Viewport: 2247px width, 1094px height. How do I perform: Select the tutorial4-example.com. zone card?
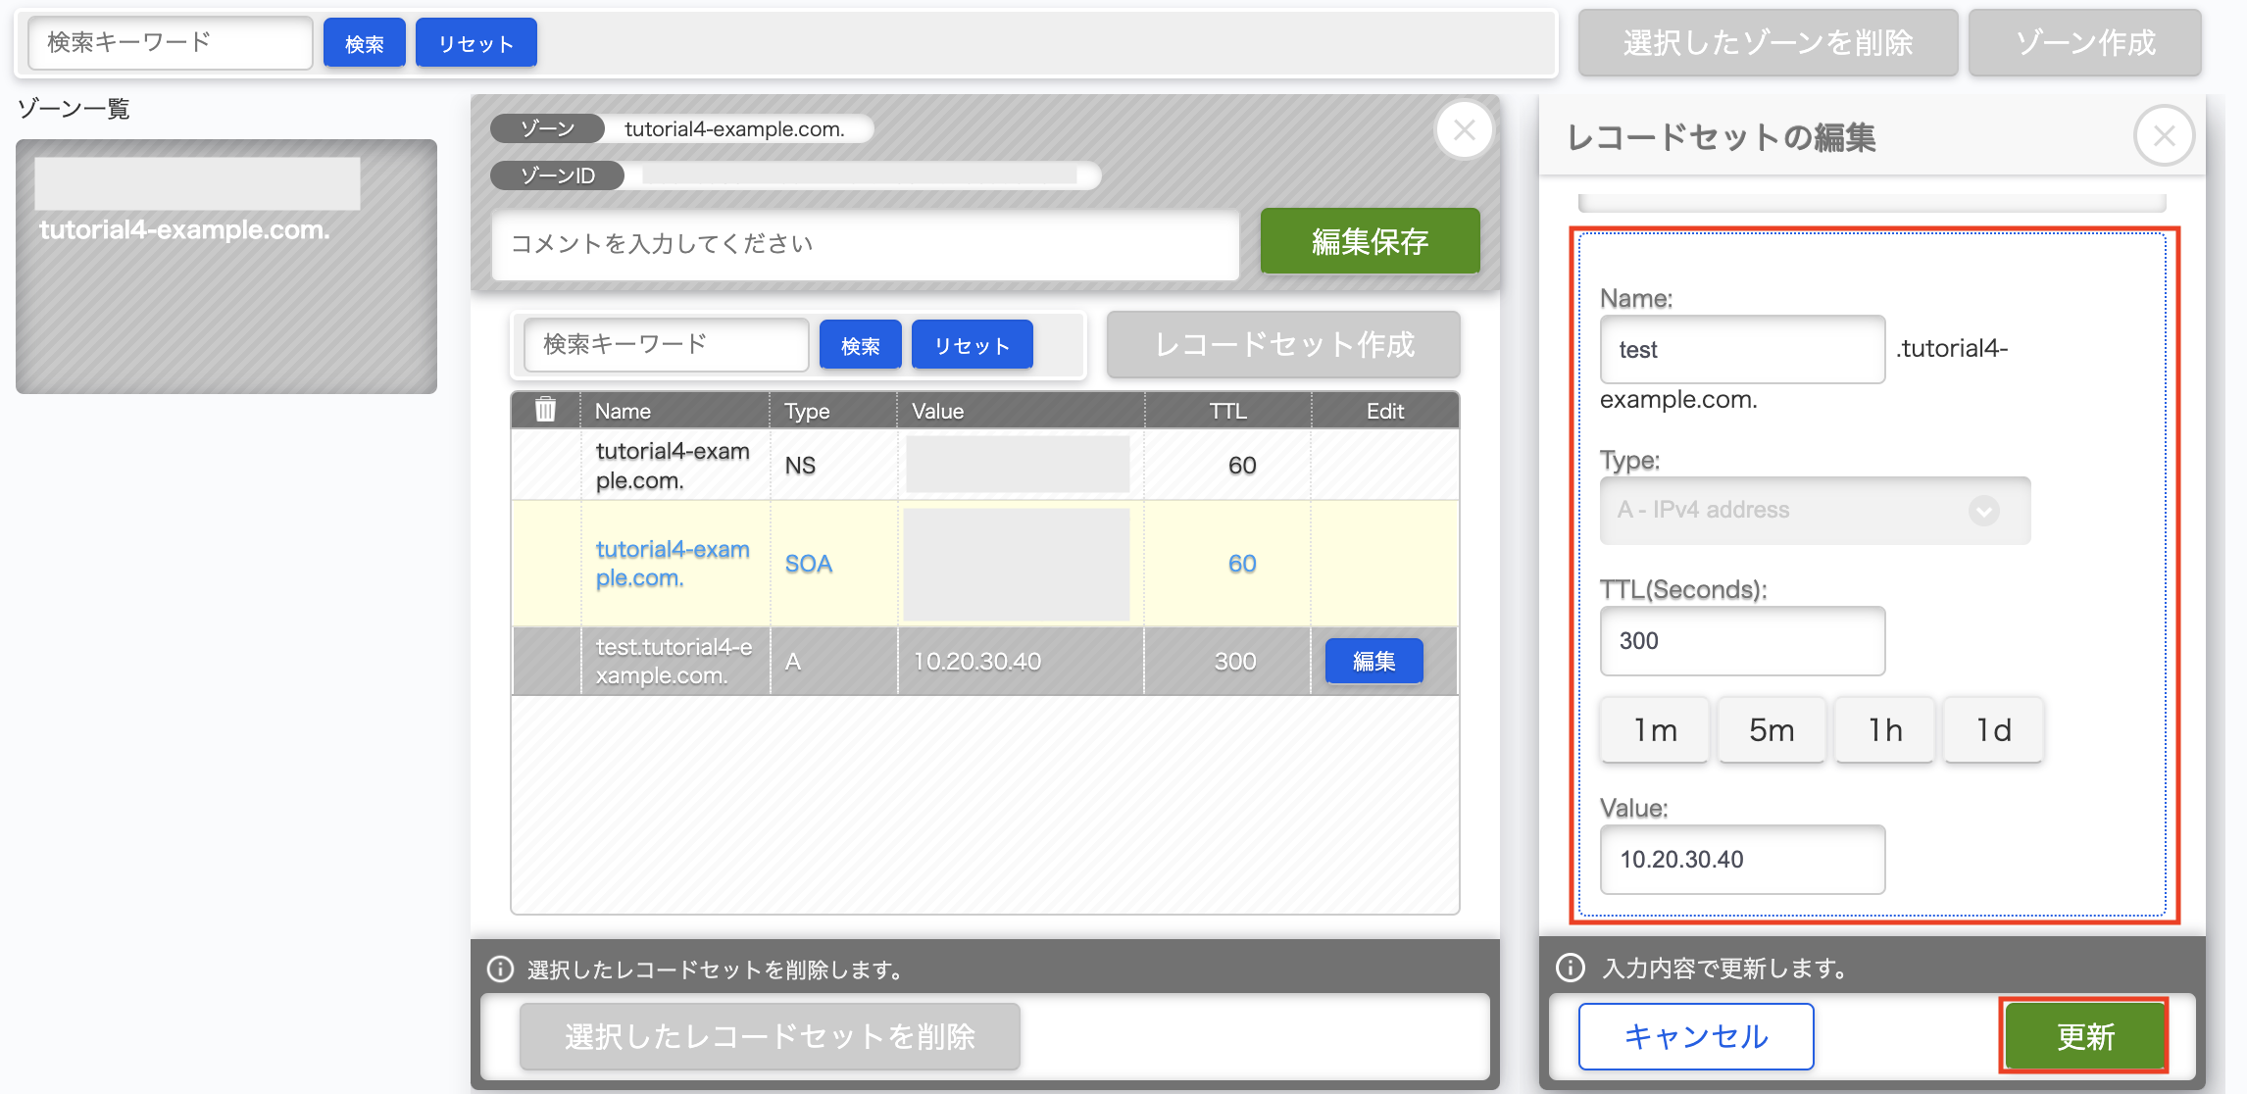point(226,267)
